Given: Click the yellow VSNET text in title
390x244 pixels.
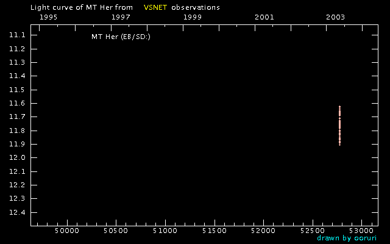Looking at the screenshot, I should (155, 7).
